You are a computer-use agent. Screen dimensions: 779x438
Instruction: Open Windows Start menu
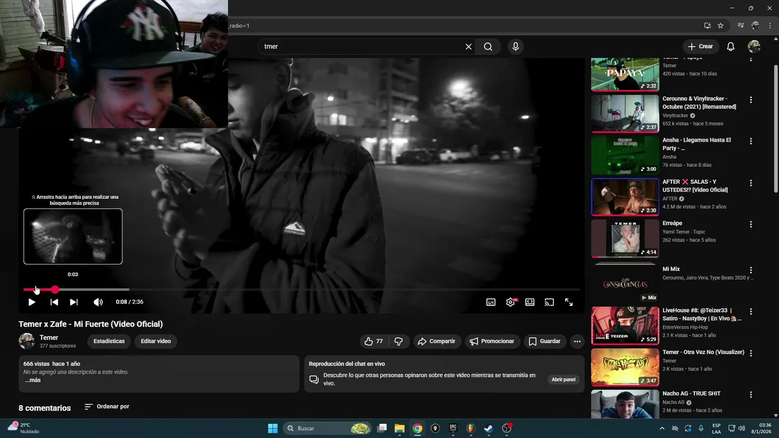click(273, 428)
